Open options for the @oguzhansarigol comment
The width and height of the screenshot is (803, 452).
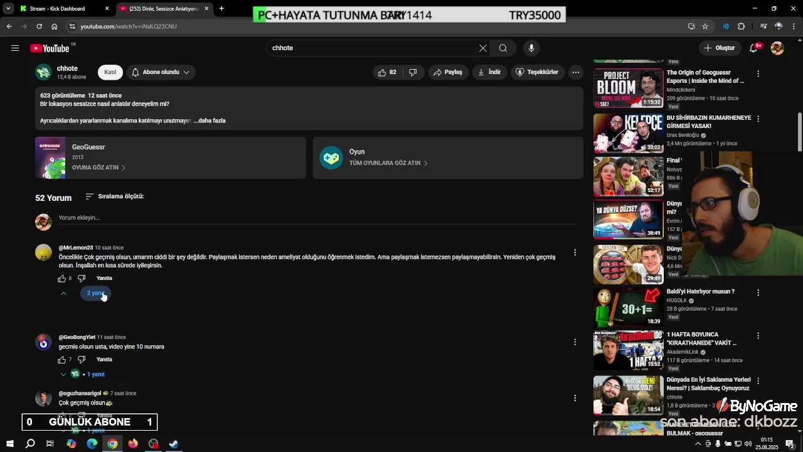pos(575,398)
